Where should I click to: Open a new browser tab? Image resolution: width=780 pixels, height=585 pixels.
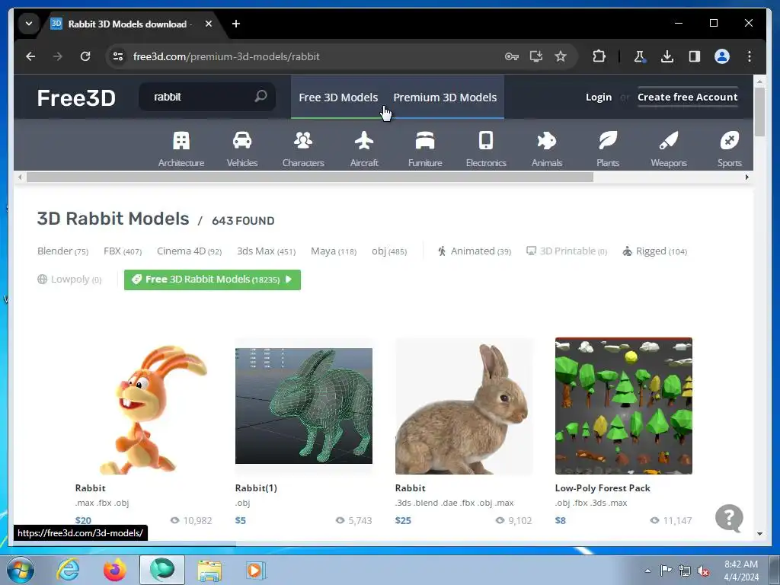236,24
